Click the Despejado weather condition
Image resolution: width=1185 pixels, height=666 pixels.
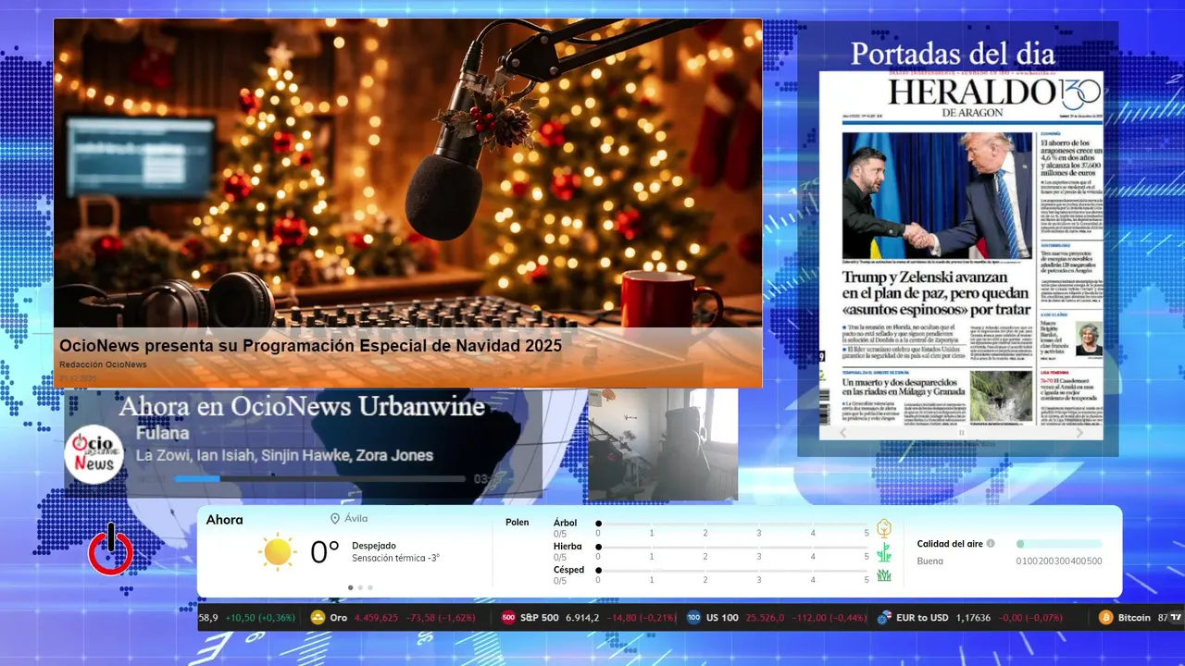tap(374, 546)
